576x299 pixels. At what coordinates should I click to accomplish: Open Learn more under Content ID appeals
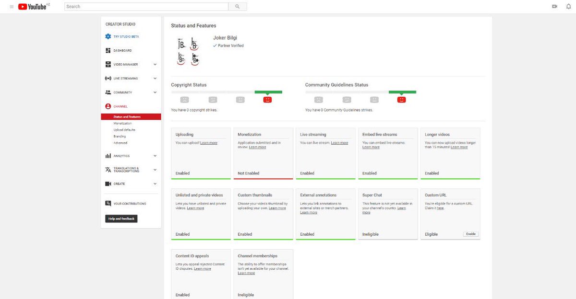(x=202, y=269)
